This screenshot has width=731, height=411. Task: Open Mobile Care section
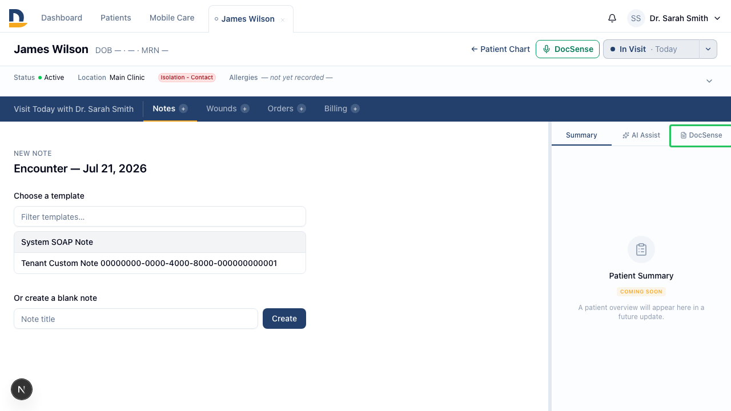172,18
